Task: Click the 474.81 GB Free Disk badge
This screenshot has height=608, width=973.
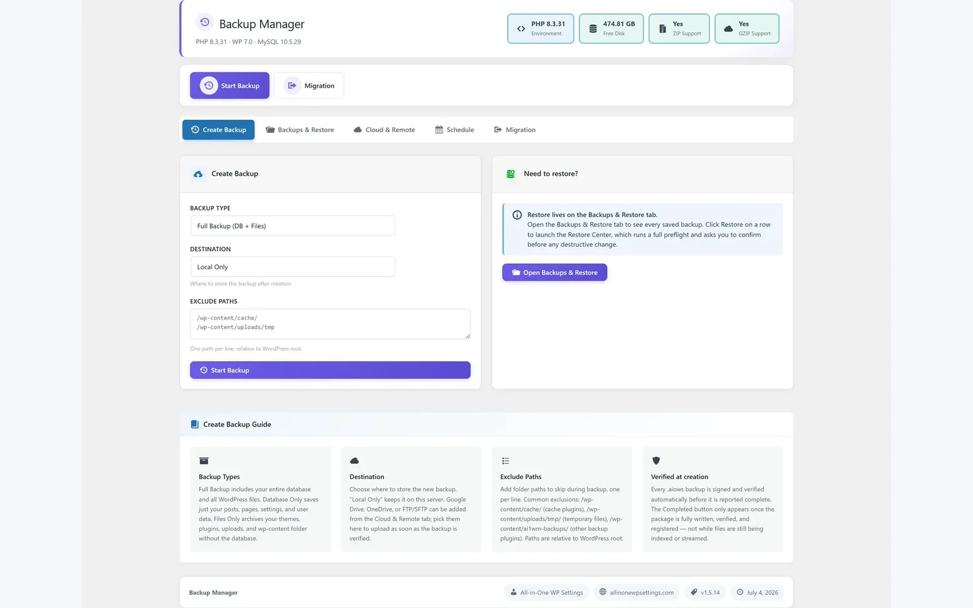Action: [x=611, y=29]
